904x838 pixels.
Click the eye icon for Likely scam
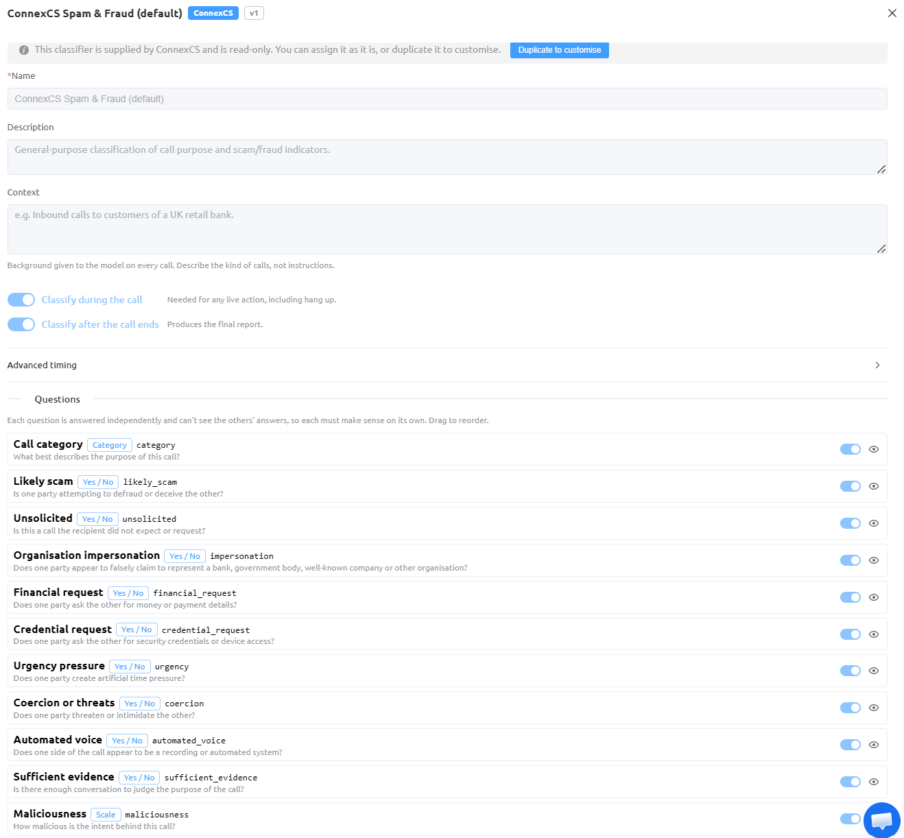coord(874,486)
